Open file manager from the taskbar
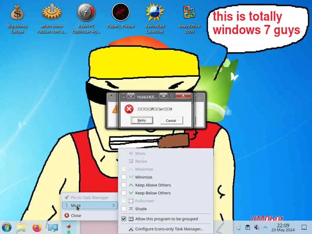This screenshot has width=312, height=234. click(21, 227)
